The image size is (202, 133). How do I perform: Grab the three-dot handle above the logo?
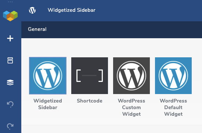tap(10, 2)
